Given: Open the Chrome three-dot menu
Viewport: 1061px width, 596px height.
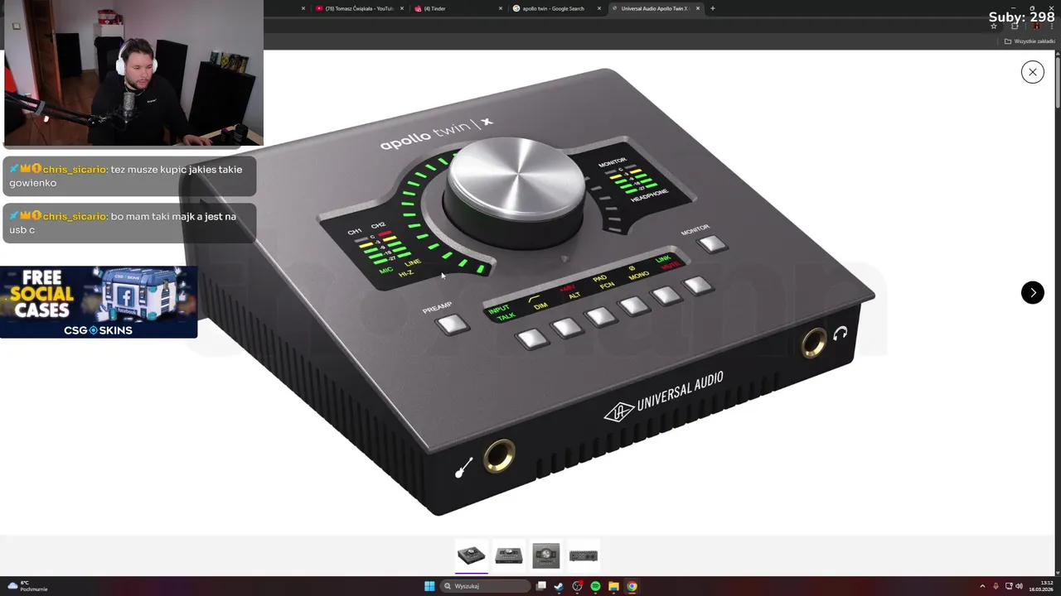Looking at the screenshot, I should (x=1053, y=26).
